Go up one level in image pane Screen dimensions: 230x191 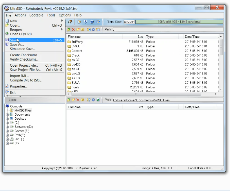coord(69,30)
